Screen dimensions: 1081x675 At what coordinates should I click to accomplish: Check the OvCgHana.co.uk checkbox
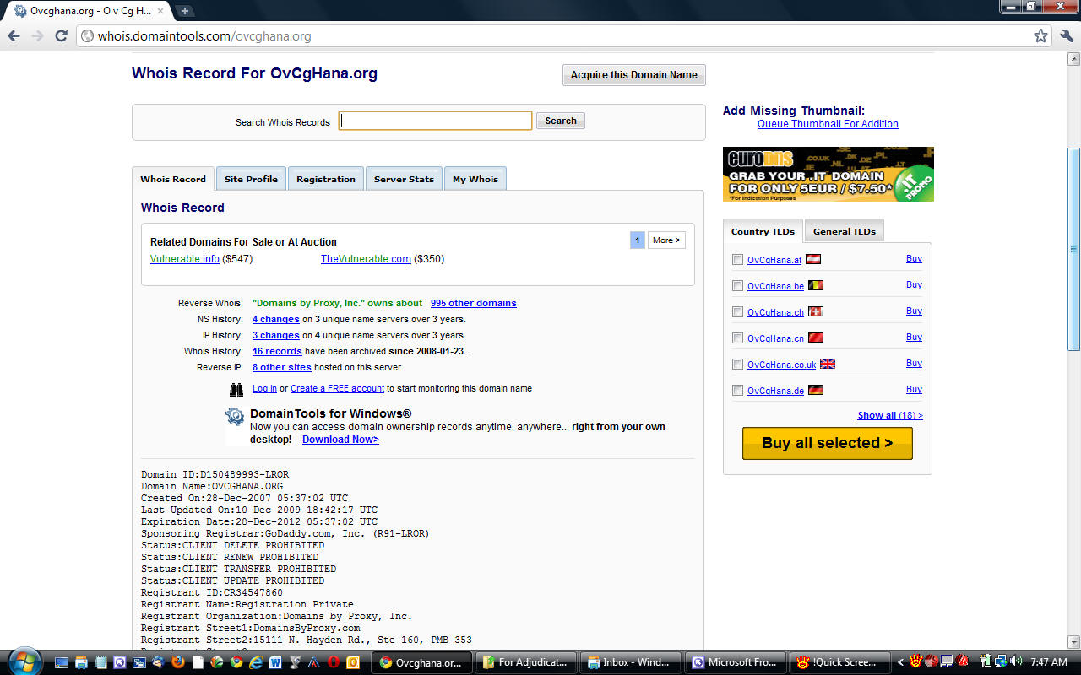point(738,364)
